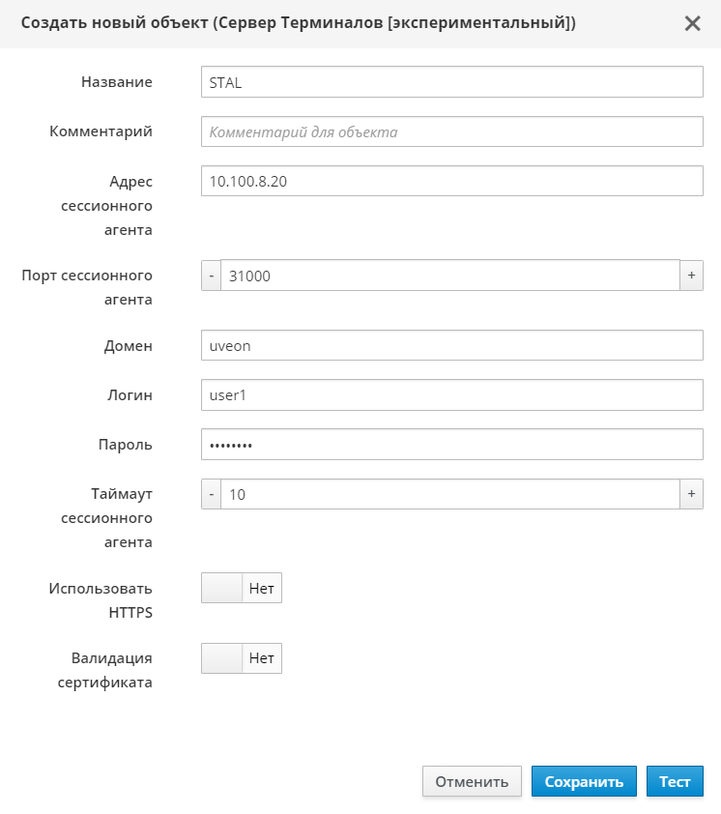Click the port value field showing 31000
The width and height of the screenshot is (721, 814).
pos(449,276)
